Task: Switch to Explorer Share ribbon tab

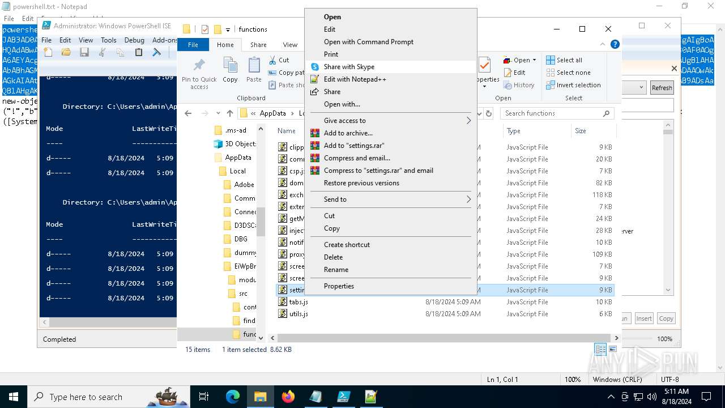Action: click(x=258, y=45)
